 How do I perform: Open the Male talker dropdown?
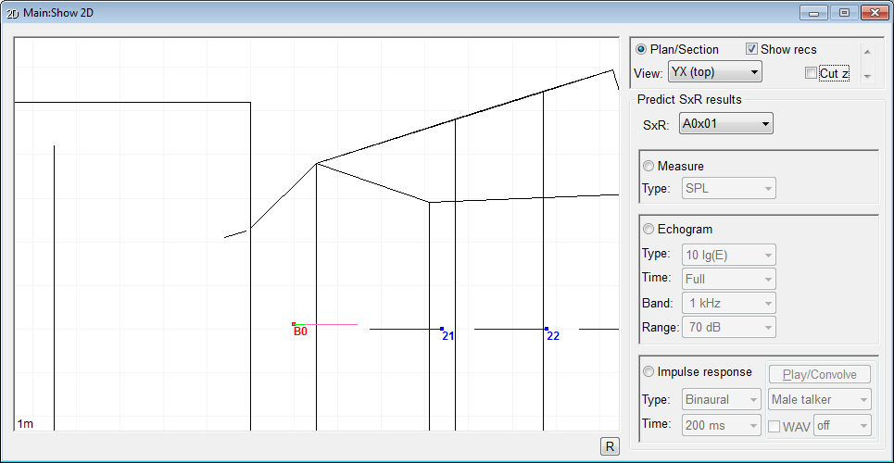point(820,399)
